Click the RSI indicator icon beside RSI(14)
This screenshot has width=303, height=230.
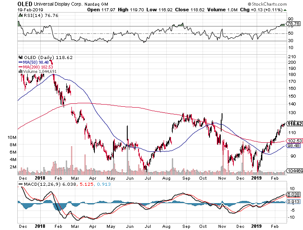point(20,15)
